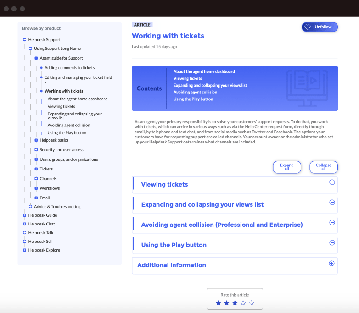This screenshot has height=313, width=359.
Task: Jump to Viewing tickets from Contents box
Action: (x=187, y=78)
